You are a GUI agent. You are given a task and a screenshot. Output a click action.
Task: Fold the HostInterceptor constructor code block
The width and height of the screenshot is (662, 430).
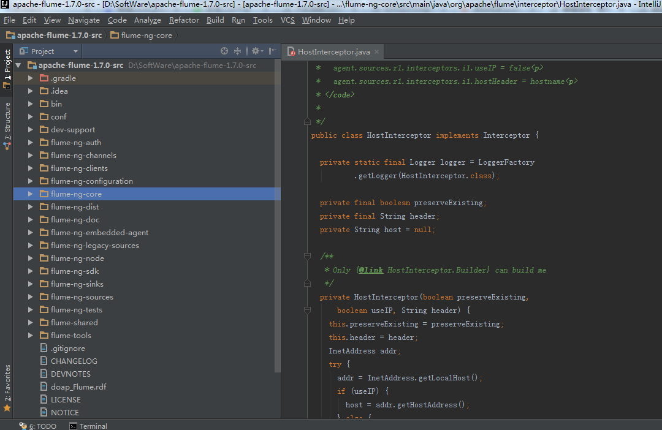click(x=307, y=310)
